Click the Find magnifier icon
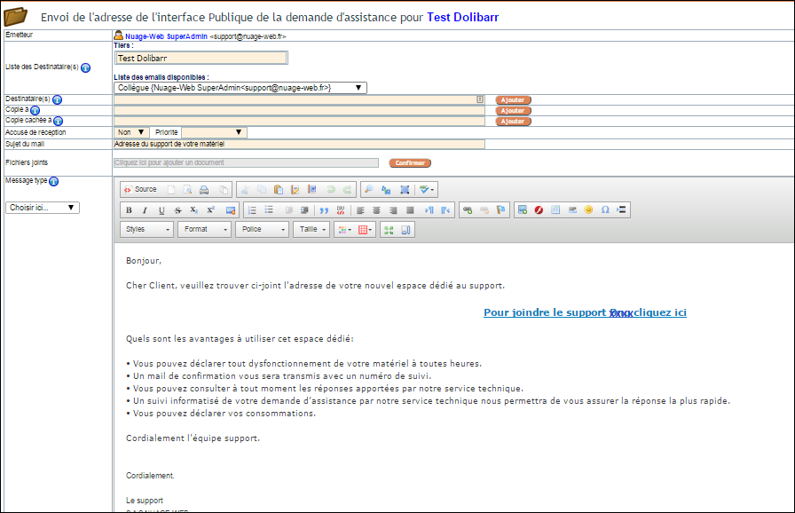 (369, 190)
